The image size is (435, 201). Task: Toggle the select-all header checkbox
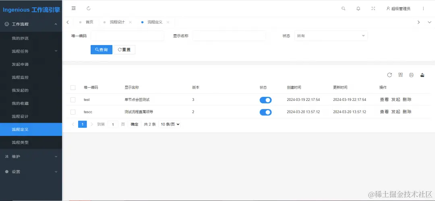[x=73, y=88]
